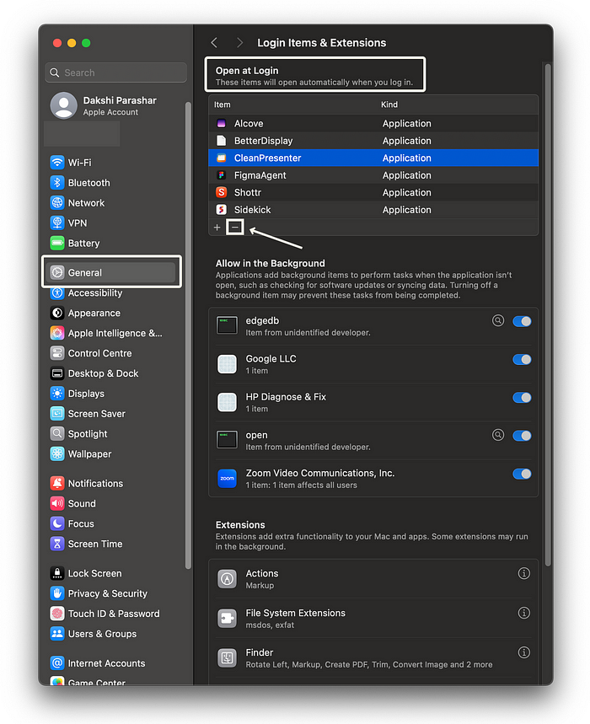This screenshot has height=724, width=590.
Task: Select Spotlight settings icon
Action: pos(57,433)
